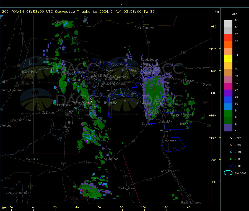
Task: Click the Los_Toldos place label
Action: coord(110,159)
